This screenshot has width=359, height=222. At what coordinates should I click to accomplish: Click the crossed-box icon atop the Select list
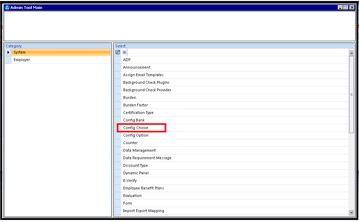pos(118,52)
